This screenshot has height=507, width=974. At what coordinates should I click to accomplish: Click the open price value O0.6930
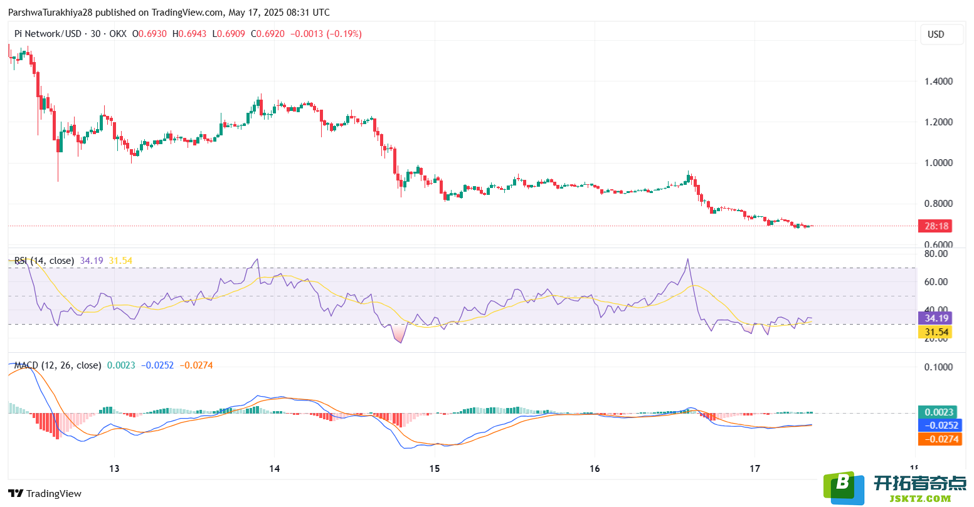pos(149,34)
